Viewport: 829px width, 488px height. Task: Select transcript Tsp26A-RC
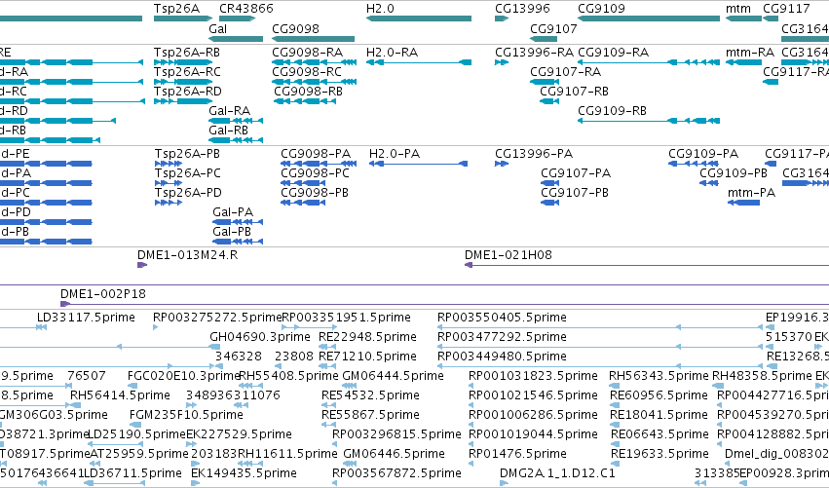point(187,72)
